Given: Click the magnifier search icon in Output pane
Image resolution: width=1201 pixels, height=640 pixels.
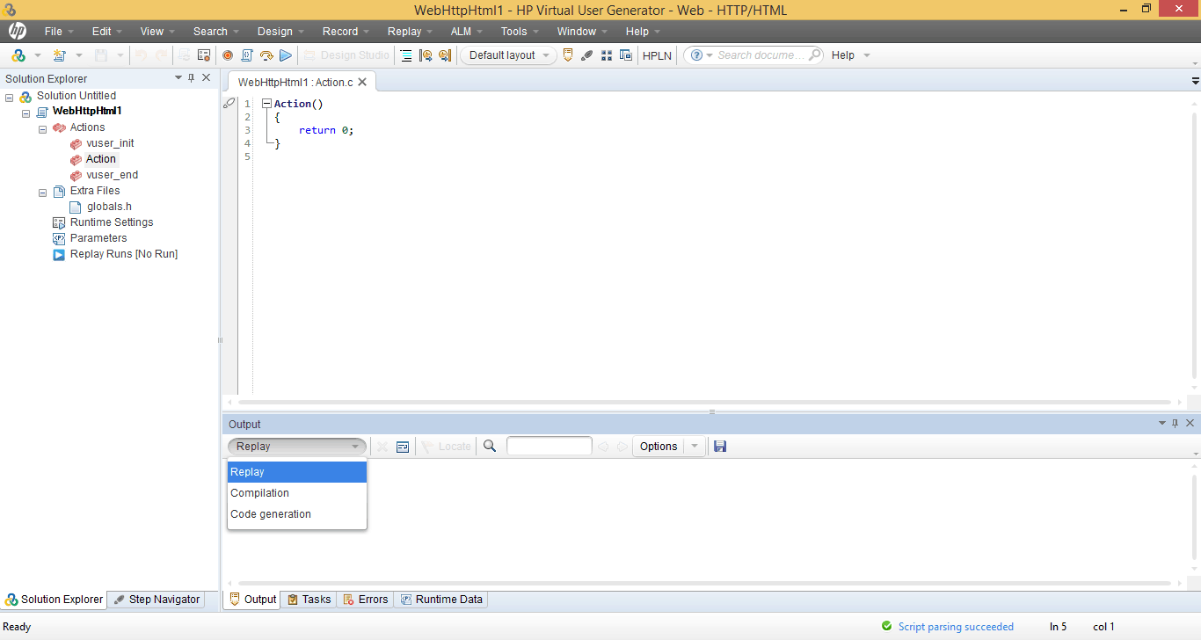Looking at the screenshot, I should [490, 447].
